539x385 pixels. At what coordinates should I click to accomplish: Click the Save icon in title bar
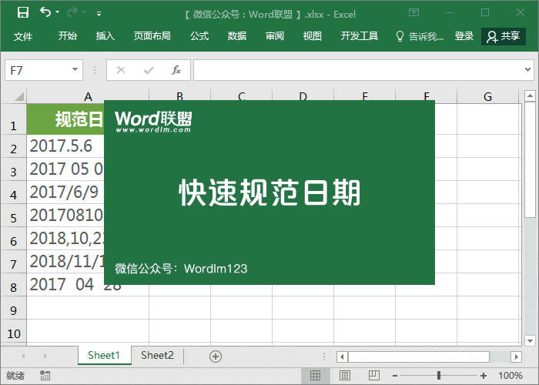tap(23, 12)
